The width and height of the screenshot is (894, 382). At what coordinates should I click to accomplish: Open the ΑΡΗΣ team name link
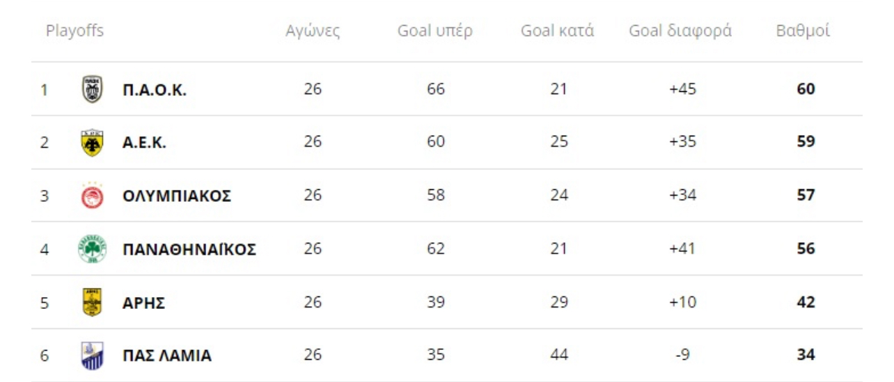[144, 303]
